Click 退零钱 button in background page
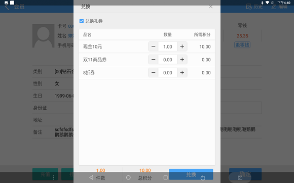This screenshot has height=183, width=294. pos(242,45)
